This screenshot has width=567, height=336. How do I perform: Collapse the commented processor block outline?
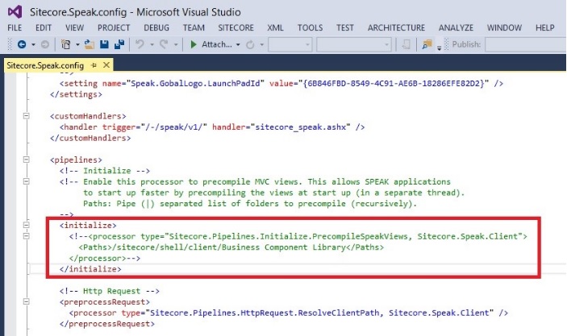(26, 236)
